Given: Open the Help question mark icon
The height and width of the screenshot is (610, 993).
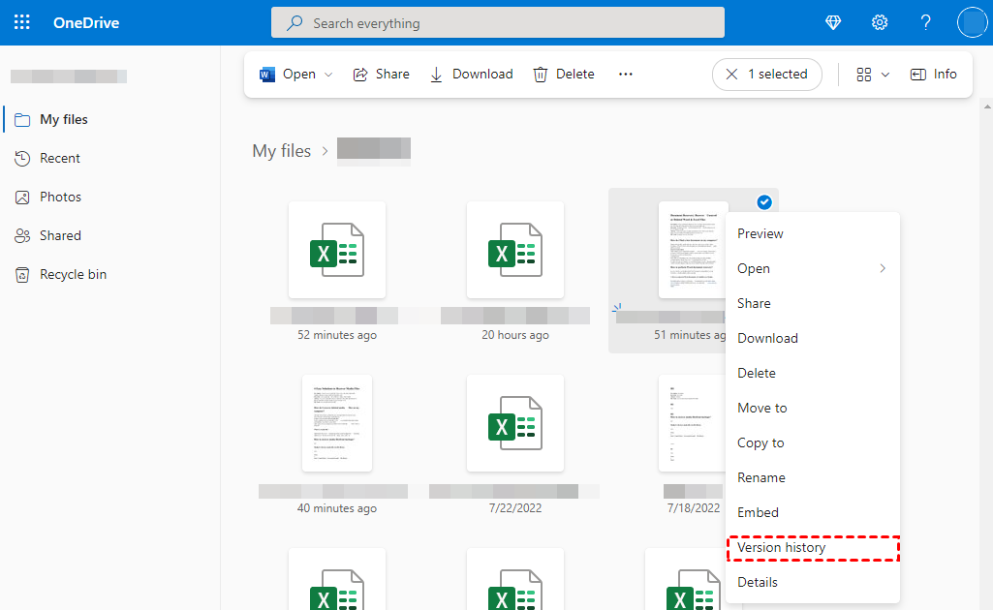Looking at the screenshot, I should (x=925, y=23).
